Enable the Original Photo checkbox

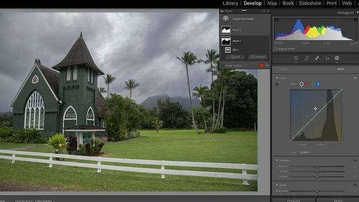click(x=275, y=49)
